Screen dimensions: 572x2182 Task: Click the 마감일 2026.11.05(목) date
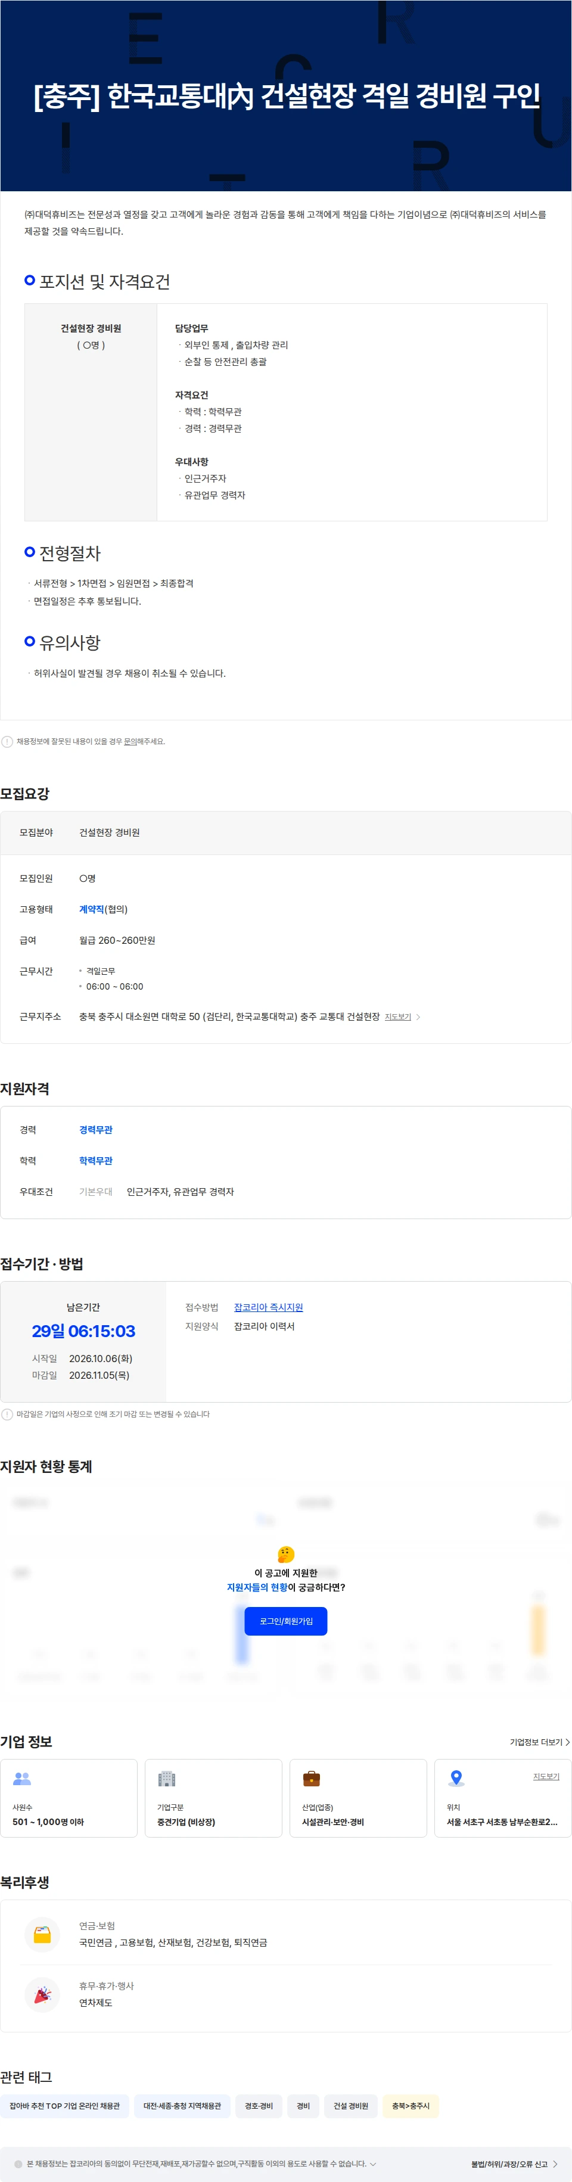coord(99,1375)
